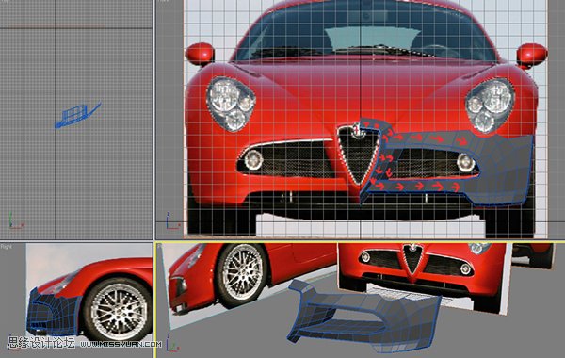Click the www.missyuan.com watermark link
Viewport: 565px width, 358px height.
(121, 344)
